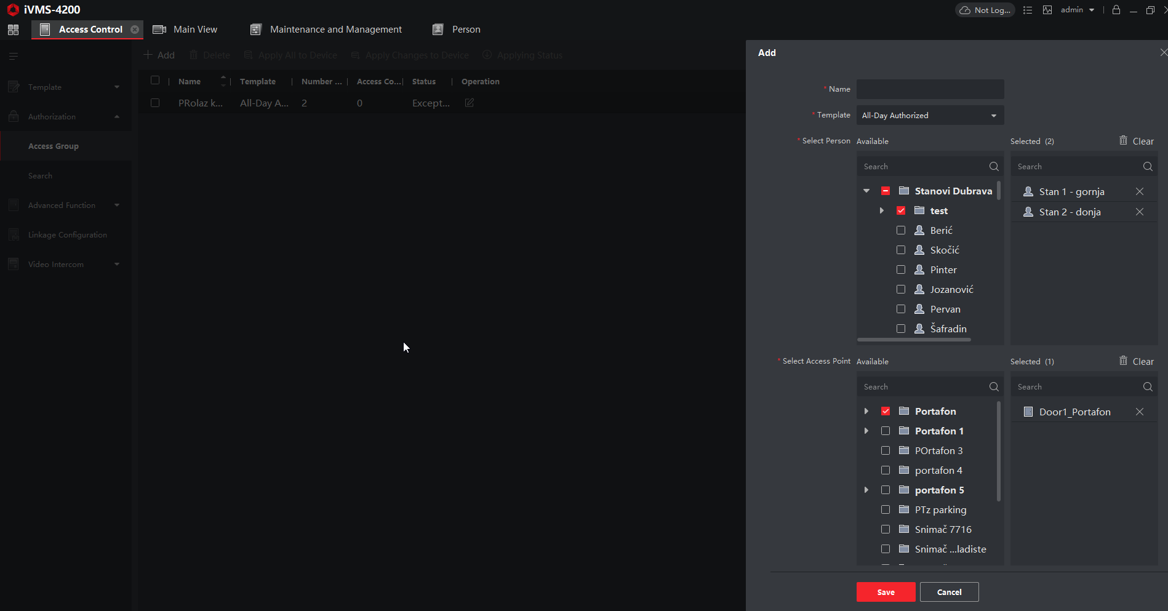Tick the PTz parking checkbox

pyautogui.click(x=886, y=510)
